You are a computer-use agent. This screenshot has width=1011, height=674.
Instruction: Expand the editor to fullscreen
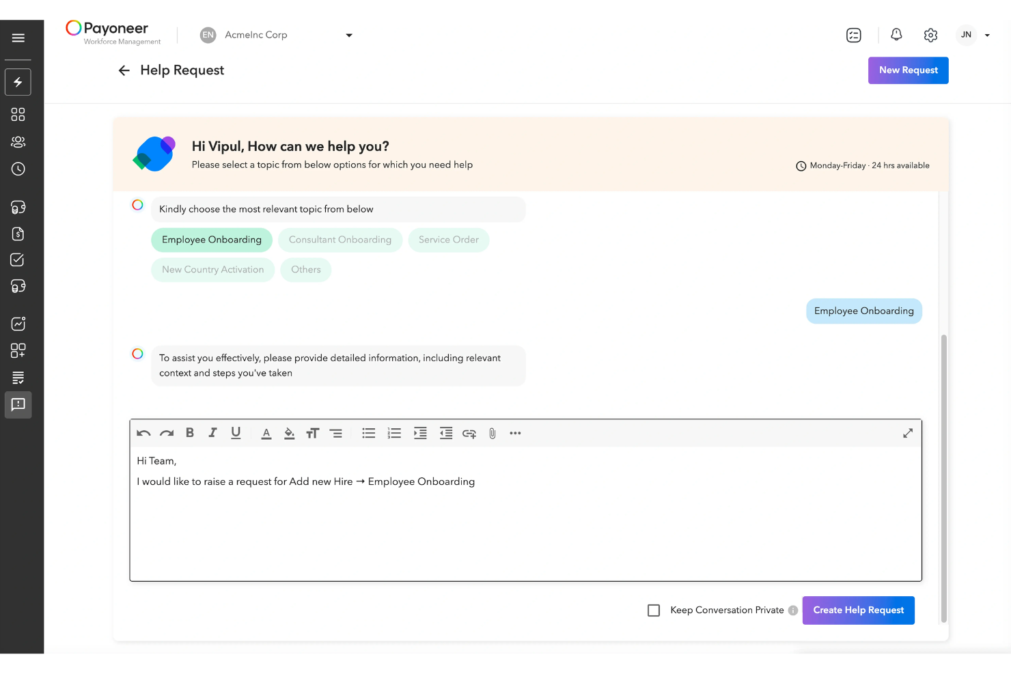pos(908,433)
